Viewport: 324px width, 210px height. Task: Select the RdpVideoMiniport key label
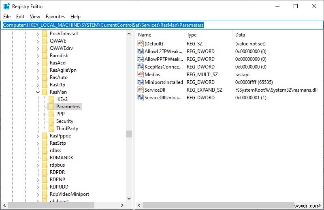coord(69,194)
